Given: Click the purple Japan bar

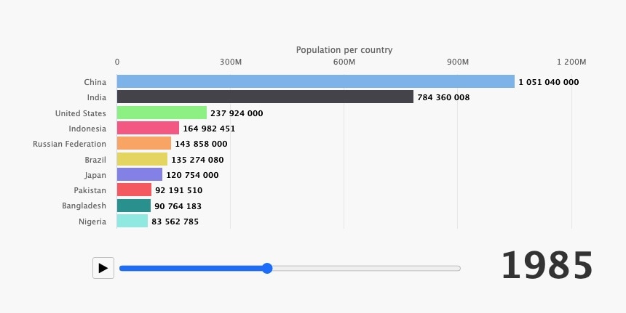Looking at the screenshot, I should (140, 175).
